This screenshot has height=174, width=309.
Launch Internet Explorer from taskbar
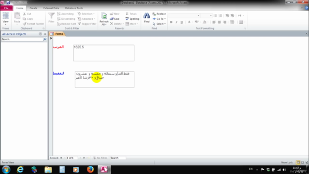[20, 170]
